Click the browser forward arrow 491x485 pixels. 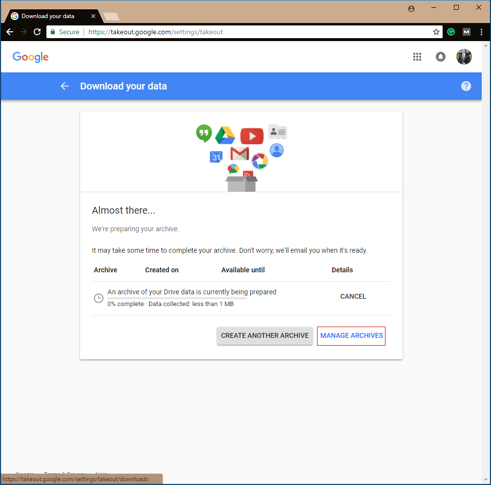coord(23,32)
